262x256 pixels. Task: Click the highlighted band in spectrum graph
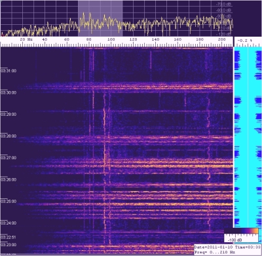pos(100,18)
